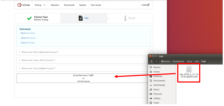Open the User Guide page
224x106 pixels.
pyautogui.click(x=96, y=5)
